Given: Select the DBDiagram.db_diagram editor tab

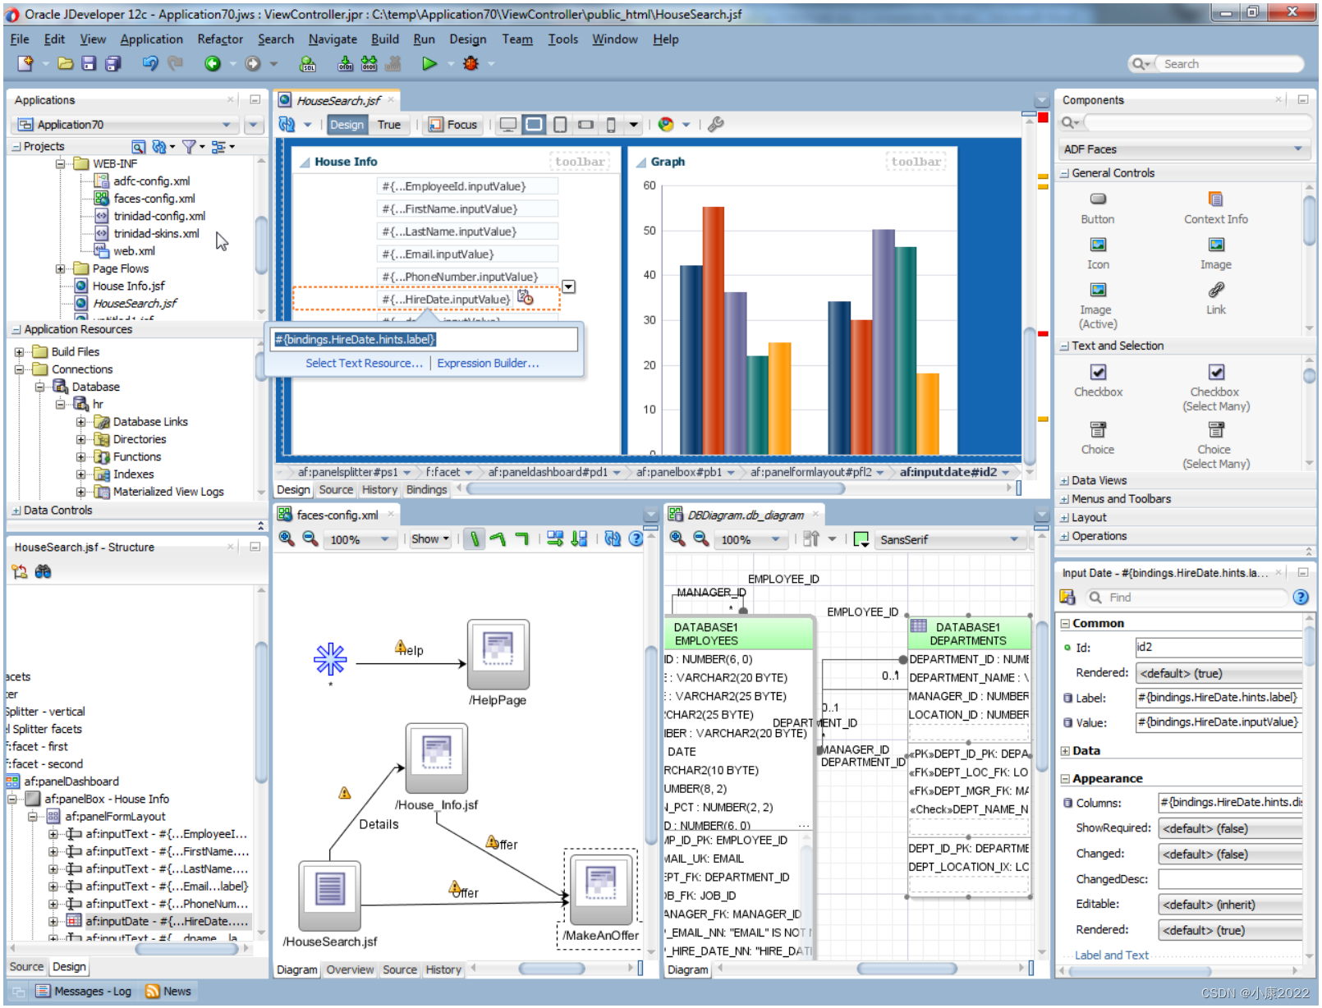Looking at the screenshot, I should pyautogui.click(x=746, y=515).
